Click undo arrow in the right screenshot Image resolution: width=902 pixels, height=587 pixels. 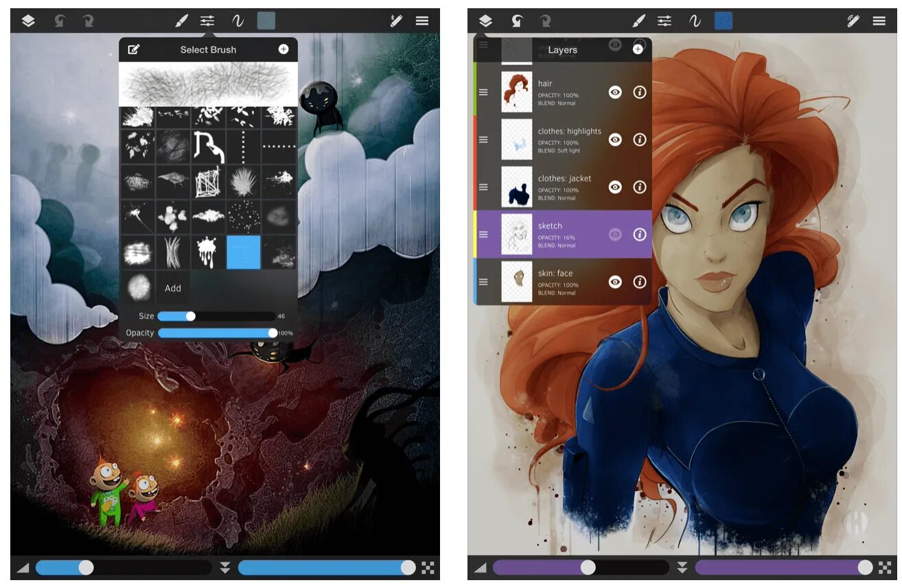click(x=517, y=21)
